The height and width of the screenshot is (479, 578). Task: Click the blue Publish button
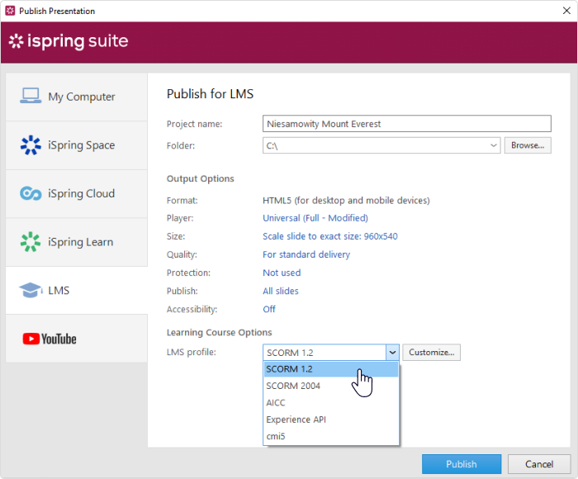point(461,464)
